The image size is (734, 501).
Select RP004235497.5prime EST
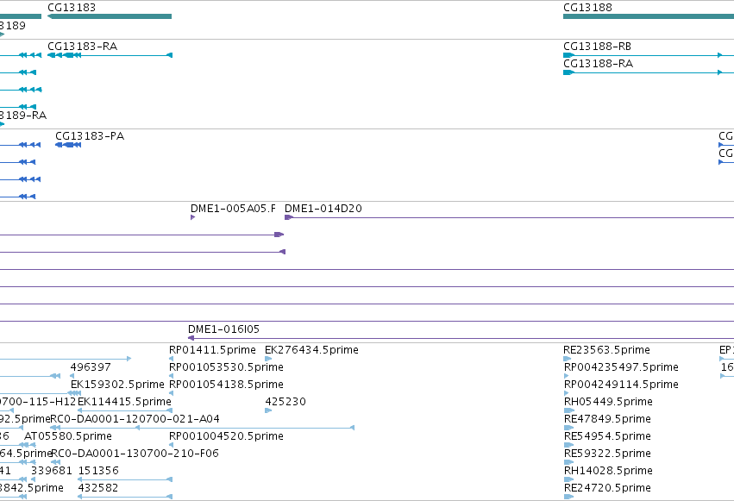[621, 367]
